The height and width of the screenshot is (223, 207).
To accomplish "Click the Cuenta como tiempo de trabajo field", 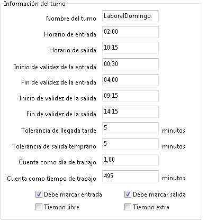I will point(130,176).
